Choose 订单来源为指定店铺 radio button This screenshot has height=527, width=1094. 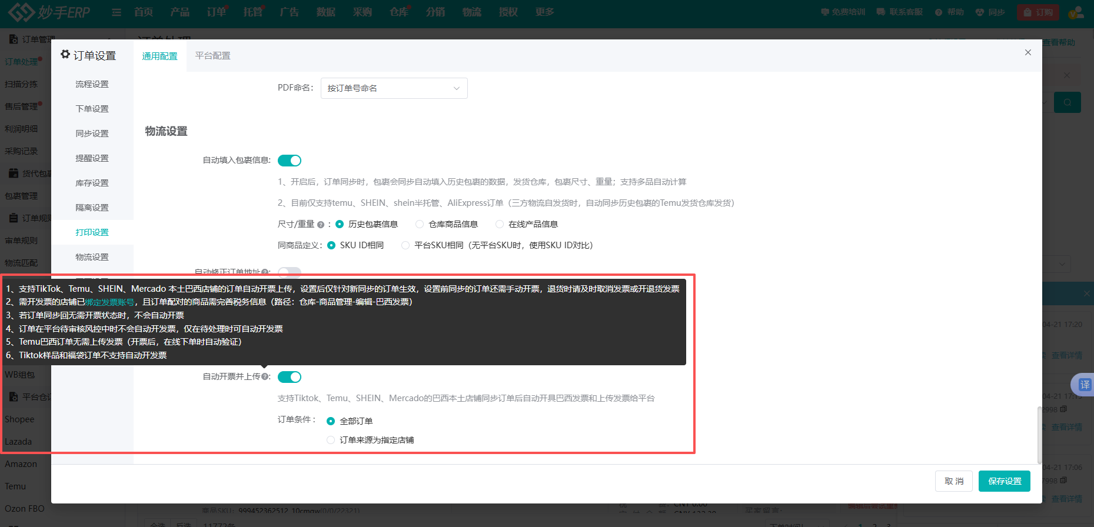pos(331,440)
